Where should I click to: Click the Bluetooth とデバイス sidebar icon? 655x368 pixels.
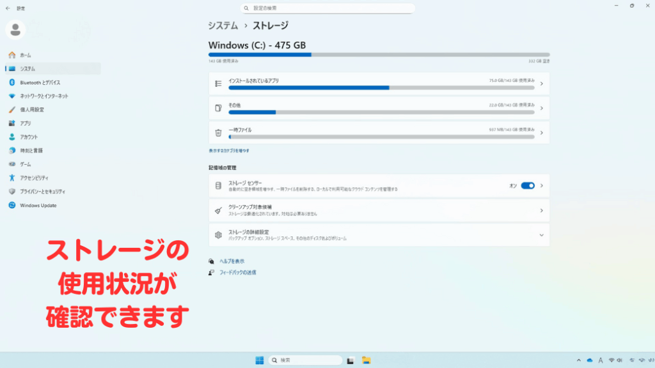pos(12,82)
